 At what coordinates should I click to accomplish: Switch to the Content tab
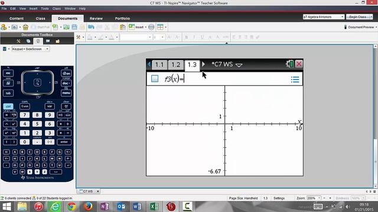17,18
